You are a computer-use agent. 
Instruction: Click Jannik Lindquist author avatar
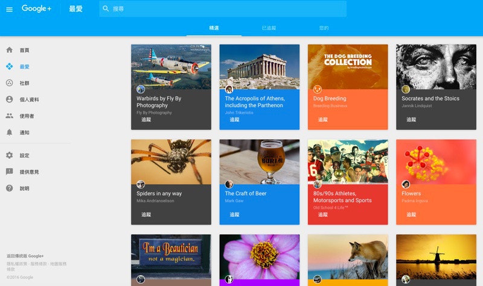point(406,89)
